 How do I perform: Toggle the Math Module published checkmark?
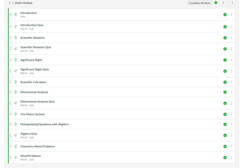216,3
